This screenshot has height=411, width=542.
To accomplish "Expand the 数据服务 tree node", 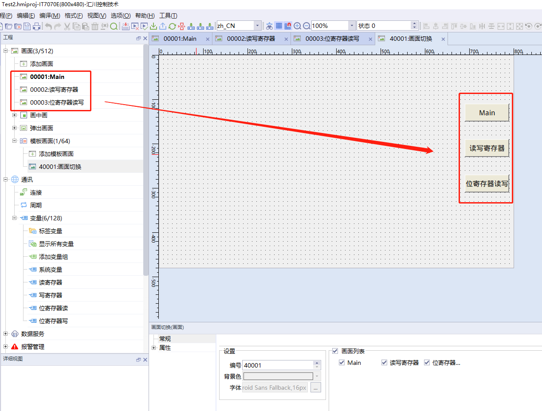I will tap(5, 334).
